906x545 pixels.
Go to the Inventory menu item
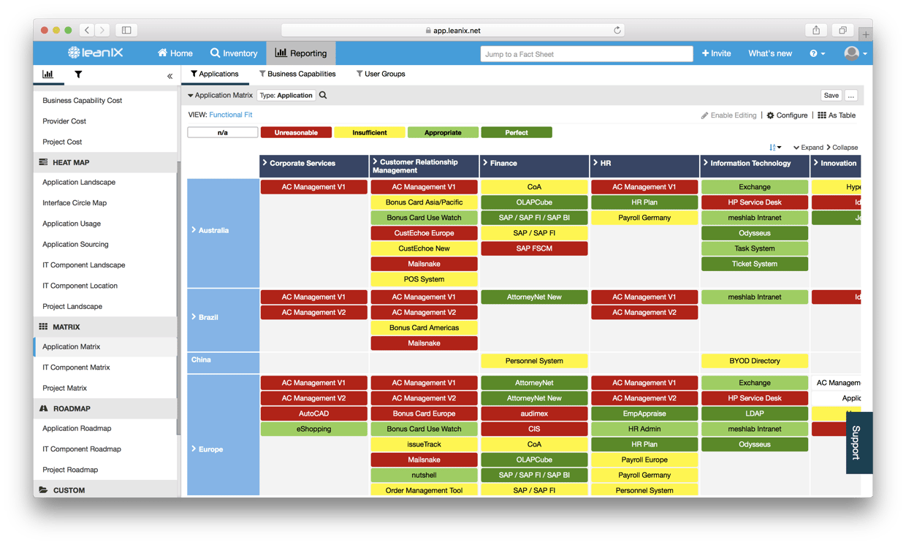coord(234,53)
